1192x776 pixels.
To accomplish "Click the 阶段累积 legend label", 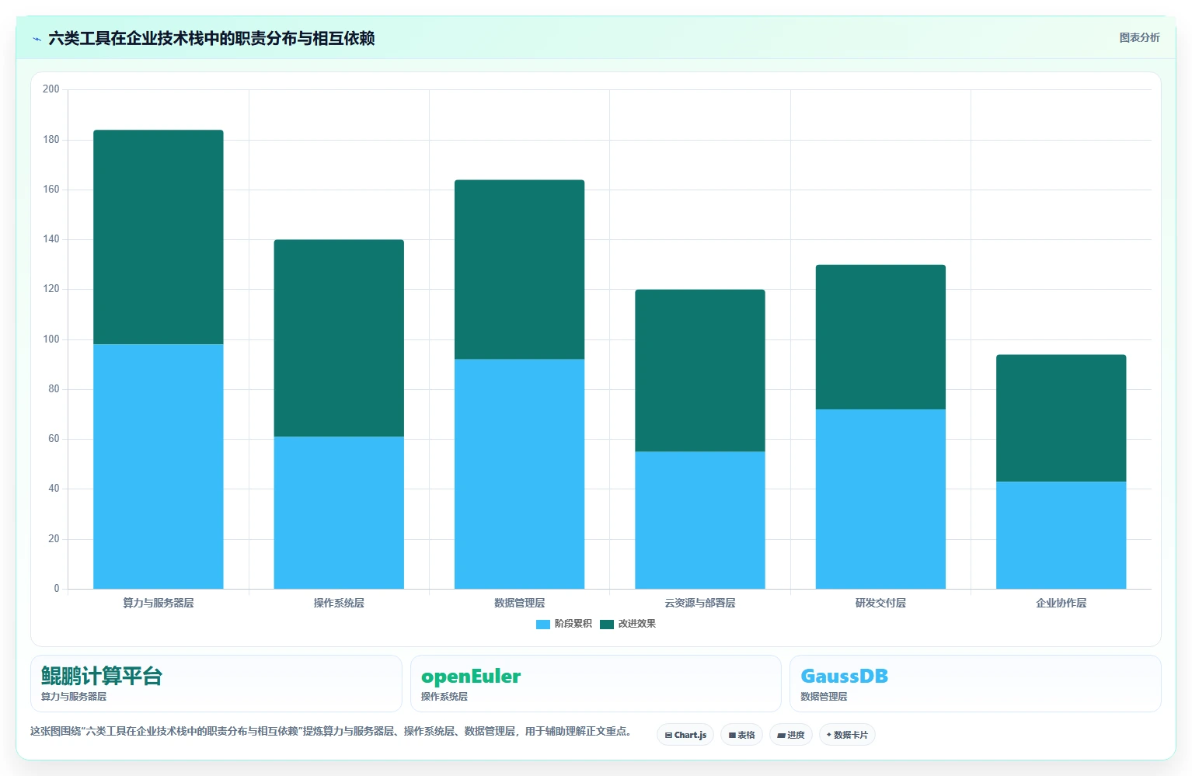I will coord(573,624).
